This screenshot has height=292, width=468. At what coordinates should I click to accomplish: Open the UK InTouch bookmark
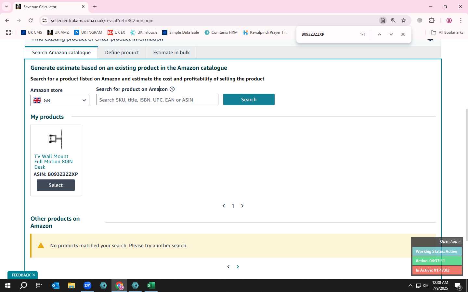click(x=144, y=32)
